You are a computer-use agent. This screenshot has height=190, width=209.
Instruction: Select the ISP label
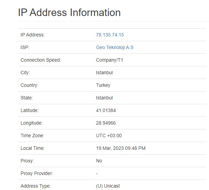[x=25, y=47]
